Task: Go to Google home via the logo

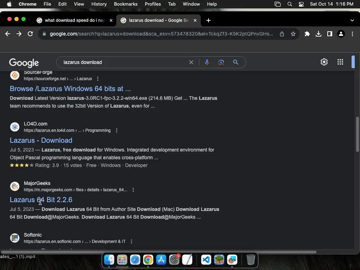Action: click(x=24, y=63)
